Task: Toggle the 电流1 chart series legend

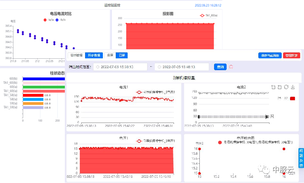Action: [x=155, y=92]
